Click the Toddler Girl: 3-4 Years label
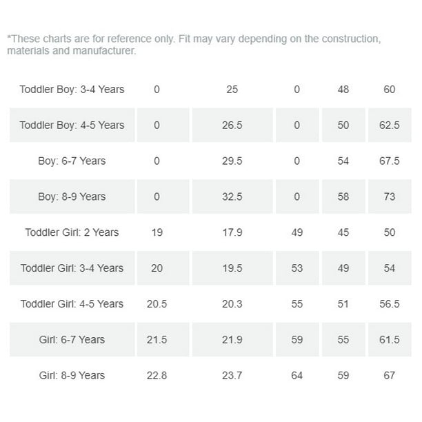Screen dimensions: 422x422 coord(72,268)
